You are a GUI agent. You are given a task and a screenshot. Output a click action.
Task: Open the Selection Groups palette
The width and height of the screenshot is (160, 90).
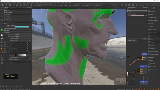pos(153,54)
